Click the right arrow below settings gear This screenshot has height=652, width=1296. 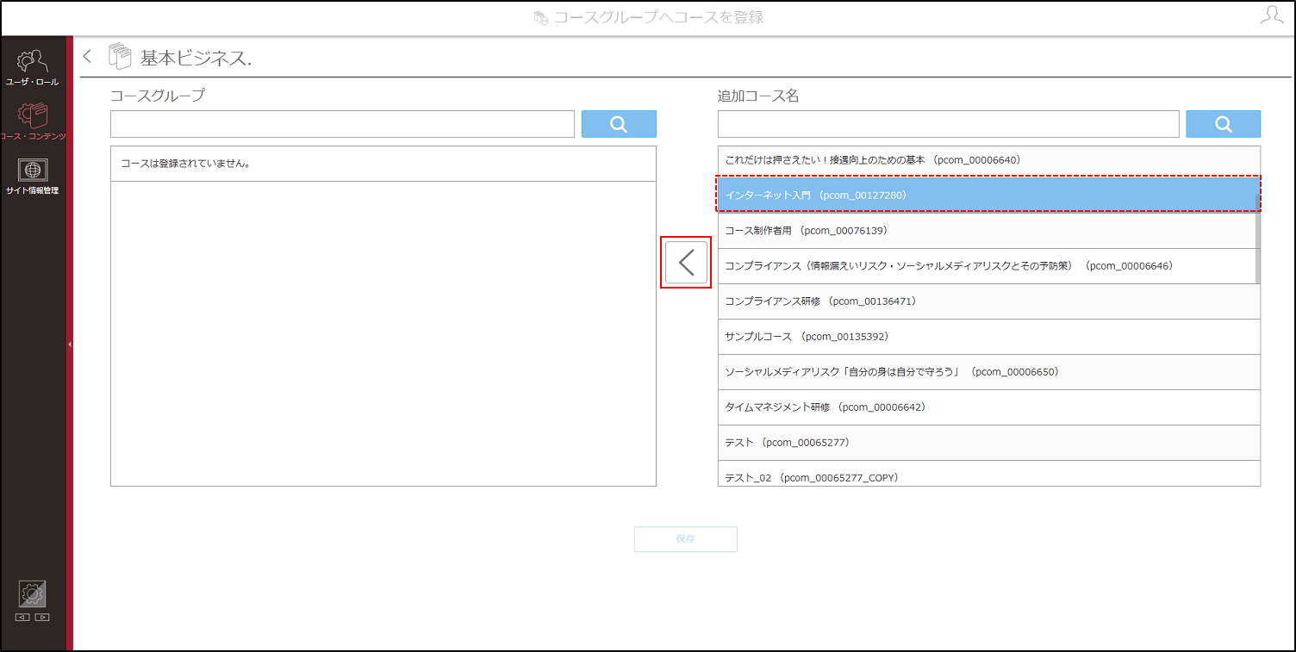point(42,617)
